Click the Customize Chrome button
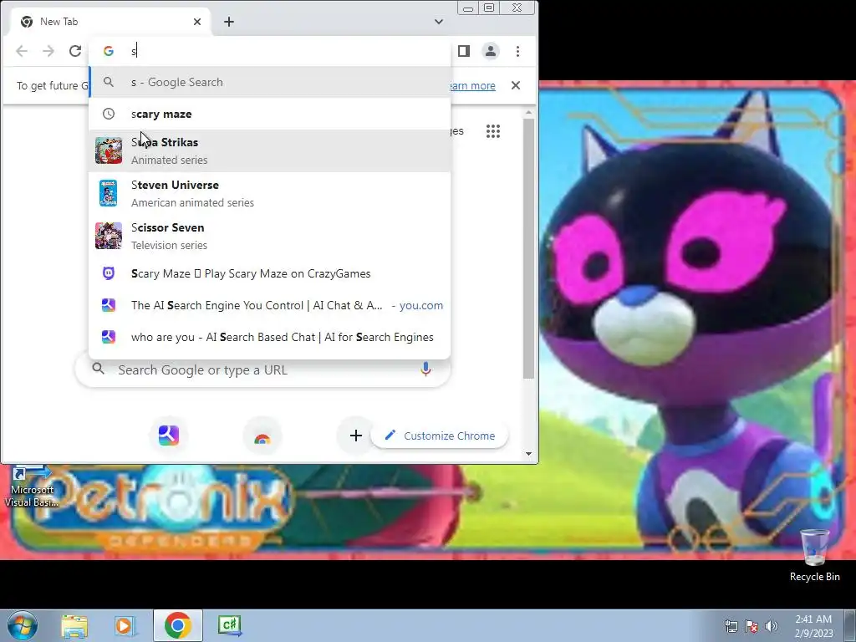This screenshot has width=856, height=642. point(440,435)
